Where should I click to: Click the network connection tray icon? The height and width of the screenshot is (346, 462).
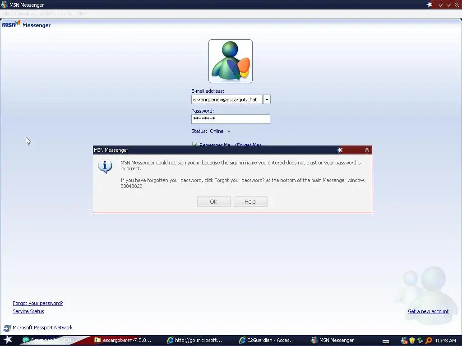pyautogui.click(x=420, y=341)
